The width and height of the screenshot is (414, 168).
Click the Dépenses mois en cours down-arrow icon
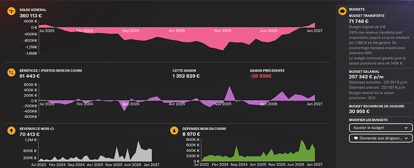point(174,130)
